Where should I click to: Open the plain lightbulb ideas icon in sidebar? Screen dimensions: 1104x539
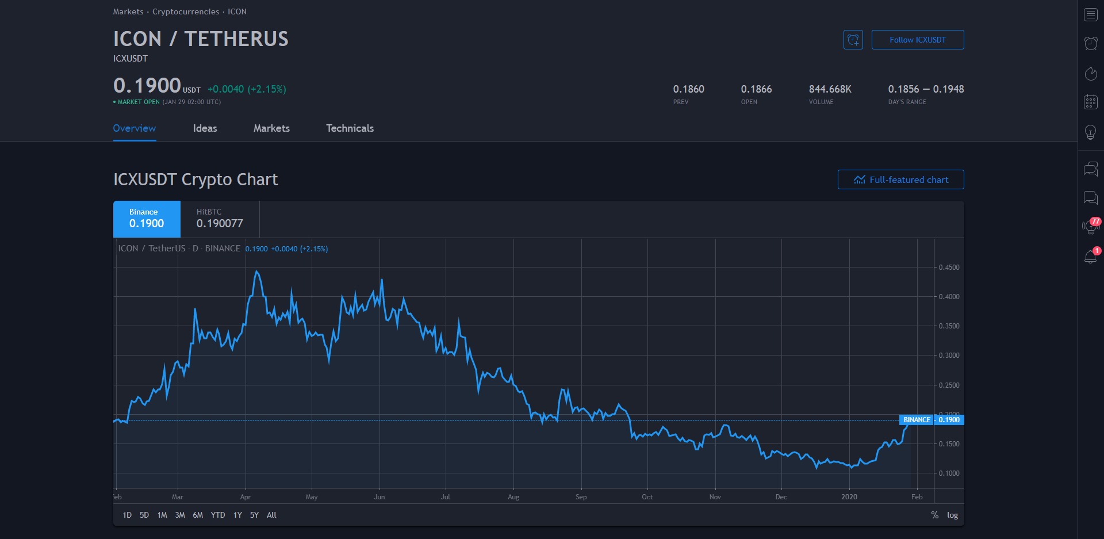pos(1090,132)
